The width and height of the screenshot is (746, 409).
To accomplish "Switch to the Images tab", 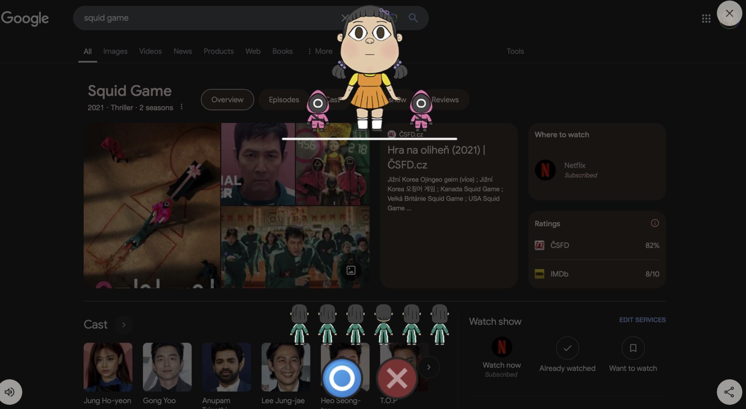I will coord(115,51).
